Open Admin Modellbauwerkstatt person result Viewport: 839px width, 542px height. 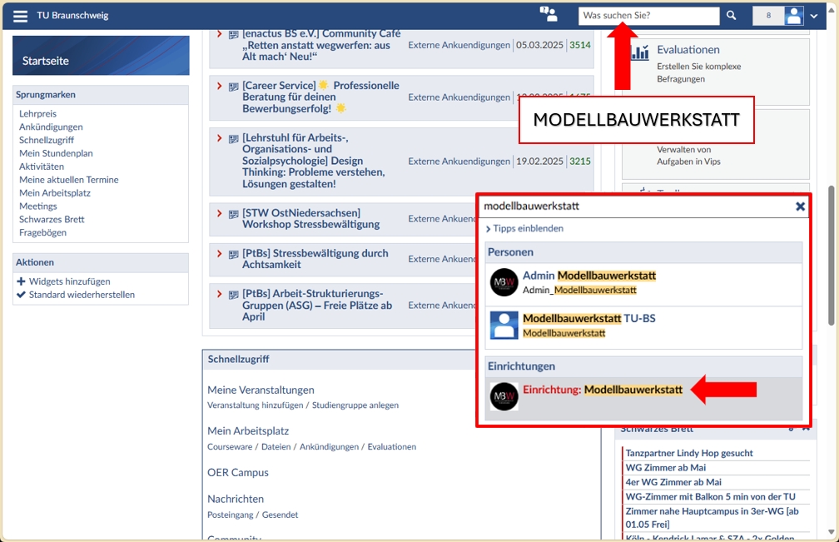tap(644, 282)
